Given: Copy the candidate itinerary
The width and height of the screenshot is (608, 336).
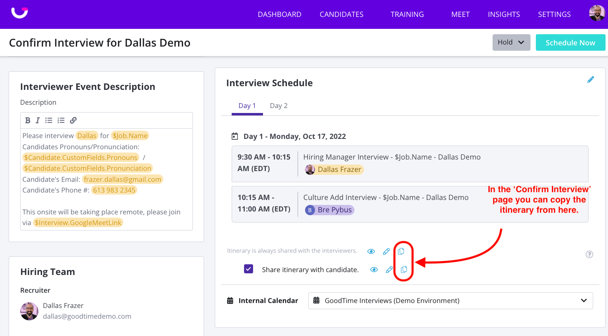Looking at the screenshot, I should 404,270.
